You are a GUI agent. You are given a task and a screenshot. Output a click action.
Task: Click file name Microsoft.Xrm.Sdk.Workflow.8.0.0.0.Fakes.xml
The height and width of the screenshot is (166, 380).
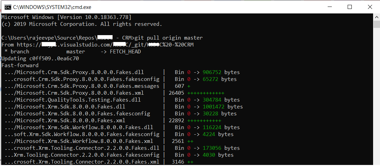pos(79,141)
